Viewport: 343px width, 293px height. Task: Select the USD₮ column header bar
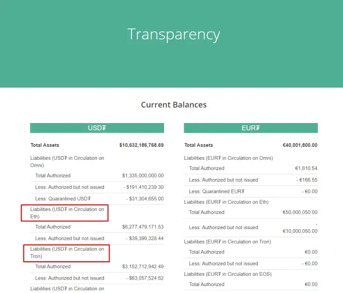97,128
